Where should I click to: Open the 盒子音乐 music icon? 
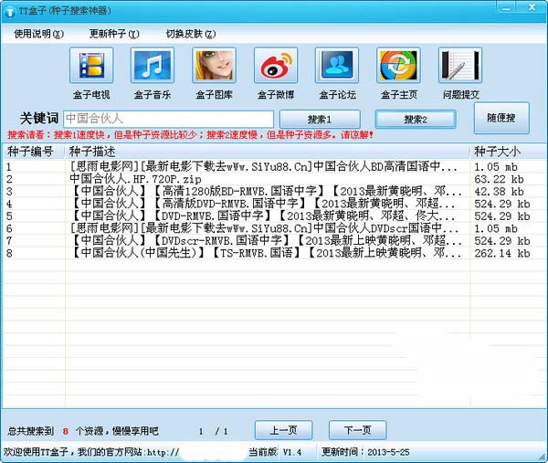(153, 67)
